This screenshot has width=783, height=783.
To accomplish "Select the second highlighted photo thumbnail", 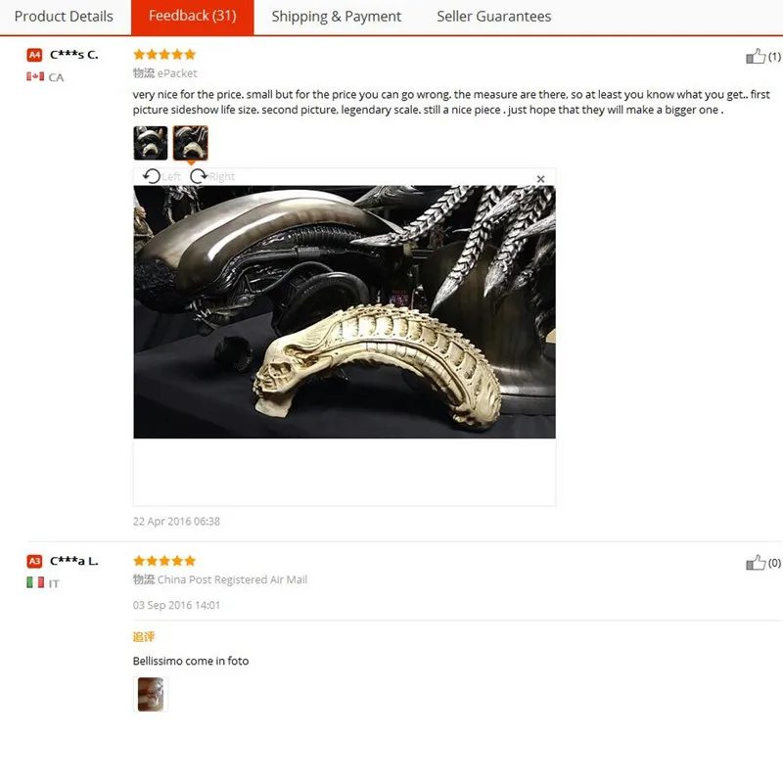I will pyautogui.click(x=190, y=143).
